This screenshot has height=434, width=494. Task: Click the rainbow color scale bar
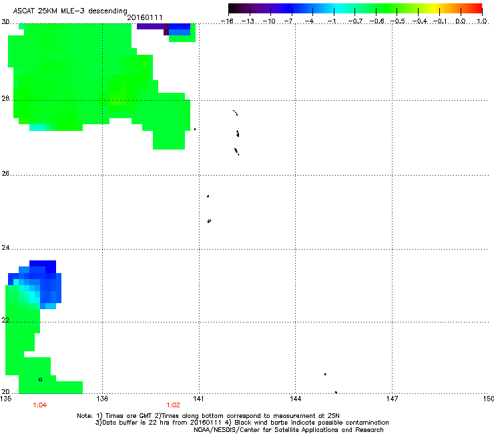355,9
